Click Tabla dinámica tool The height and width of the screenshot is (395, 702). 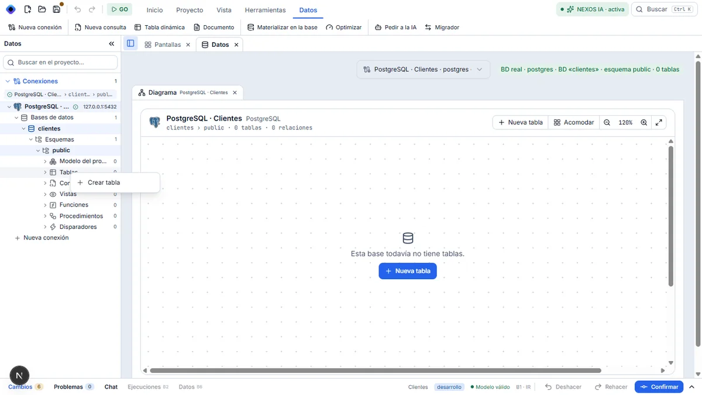click(x=160, y=28)
